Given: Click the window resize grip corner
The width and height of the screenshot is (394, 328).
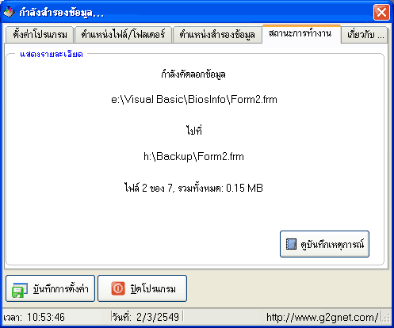Looking at the screenshot, I should coord(387,318).
